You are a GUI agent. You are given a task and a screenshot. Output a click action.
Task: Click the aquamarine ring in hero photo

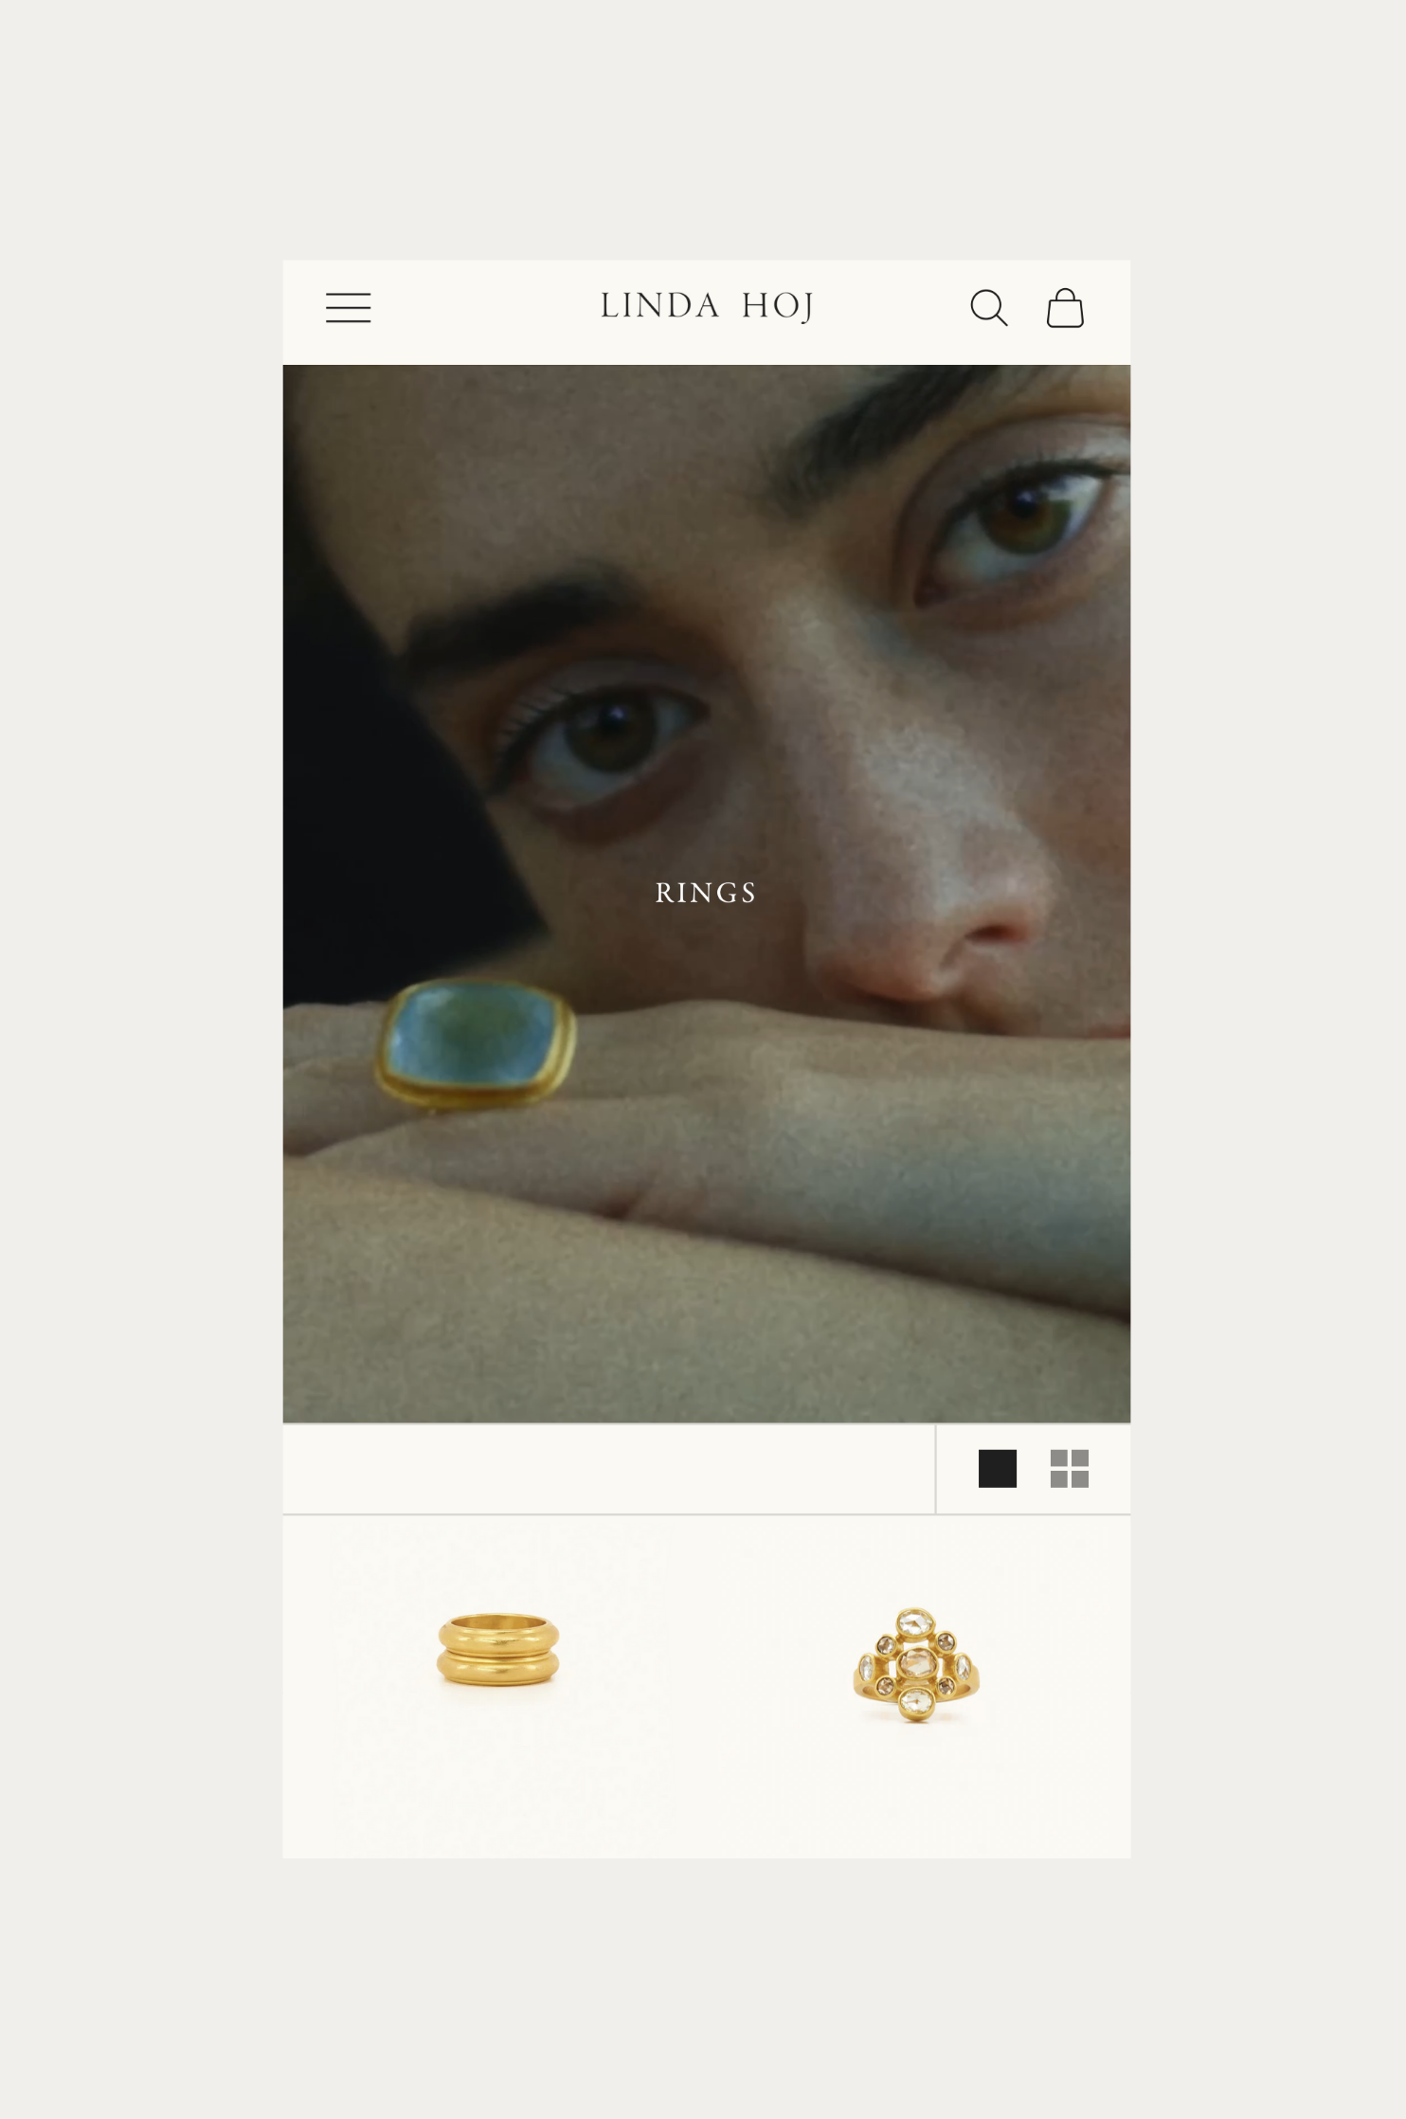476,1042
